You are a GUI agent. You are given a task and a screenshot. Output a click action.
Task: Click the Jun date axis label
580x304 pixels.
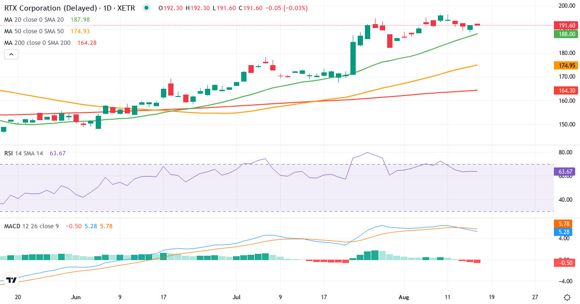coord(75,297)
